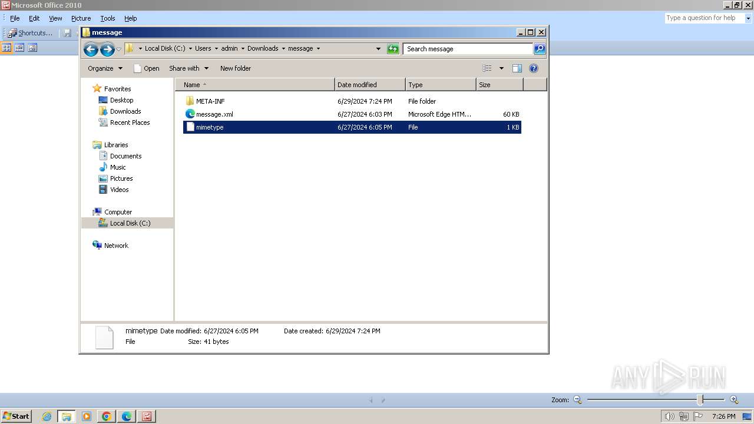This screenshot has height=424, width=754.
Task: Adjust the Zoom slider handle
Action: [x=700, y=400]
